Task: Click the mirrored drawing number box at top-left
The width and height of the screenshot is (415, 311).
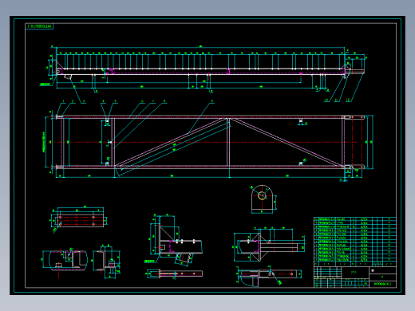Action: coord(39,26)
